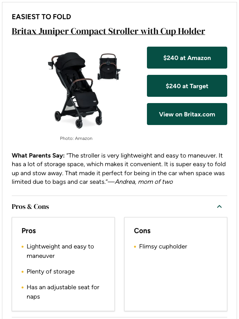The image size is (239, 319).
Task: Click the EASIEST TO FOLD label
Action: 41,17
